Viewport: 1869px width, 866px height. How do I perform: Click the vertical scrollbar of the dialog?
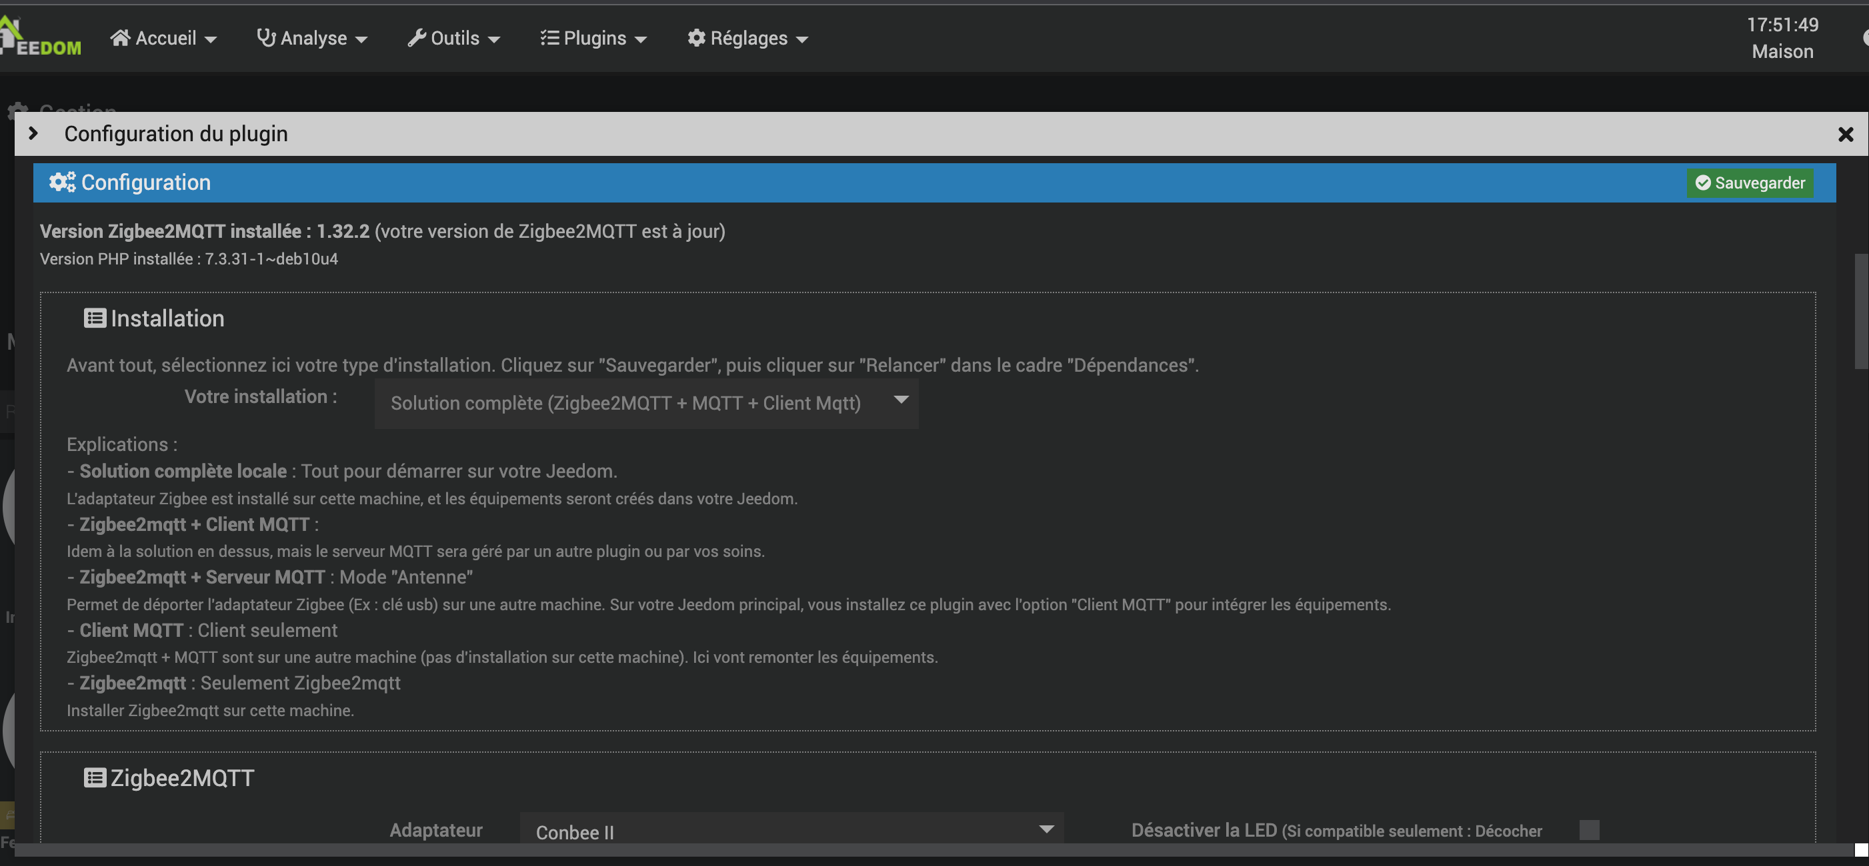point(1860,312)
